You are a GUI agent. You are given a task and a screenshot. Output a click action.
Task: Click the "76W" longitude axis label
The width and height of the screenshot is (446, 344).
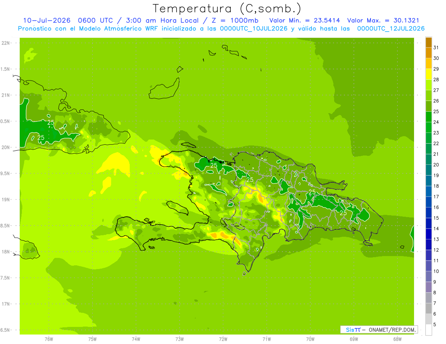[49, 339]
